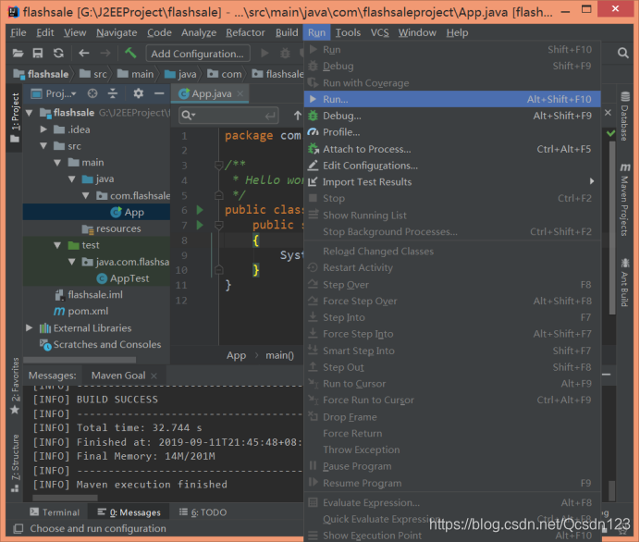
Task: Click the Messages panel horizontal scrollbar
Action: [x=65, y=498]
